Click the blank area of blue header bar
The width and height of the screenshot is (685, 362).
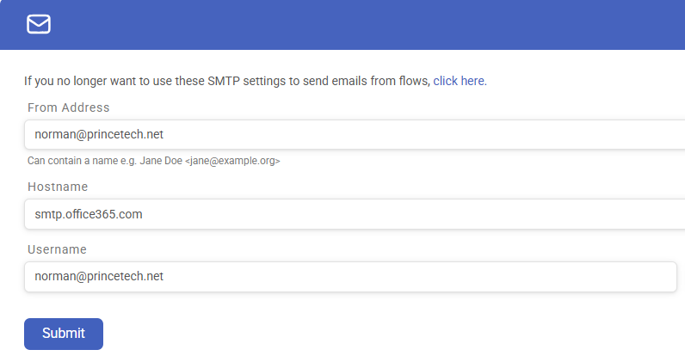pos(367,24)
